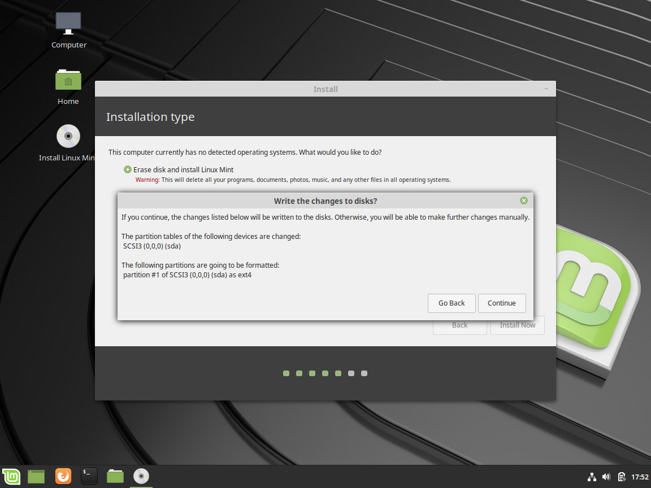Click Continue to write changes
651x488 pixels.
point(502,303)
